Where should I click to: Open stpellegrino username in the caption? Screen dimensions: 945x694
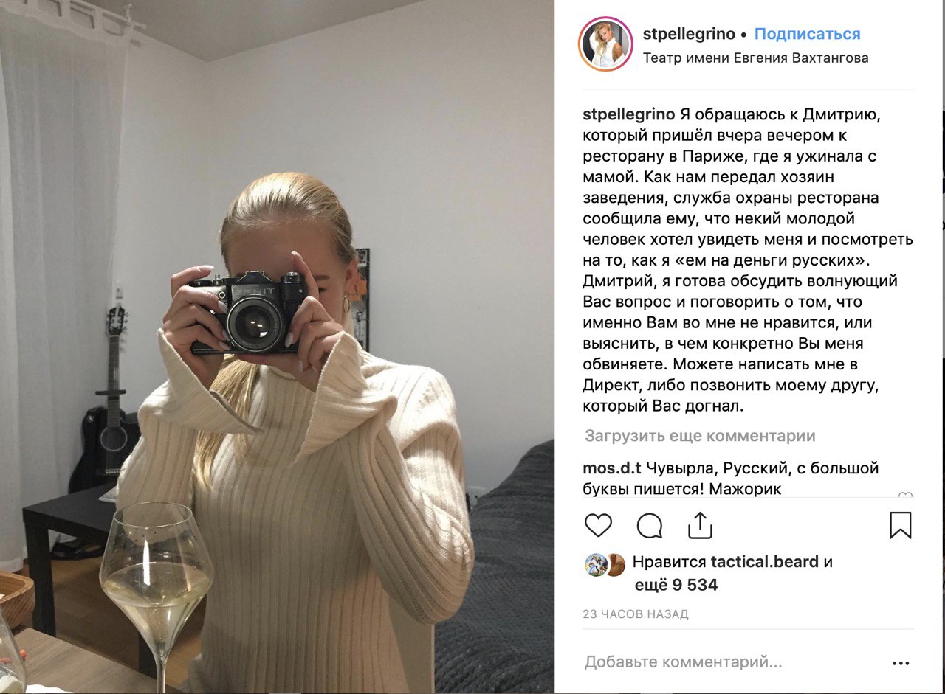click(x=628, y=114)
